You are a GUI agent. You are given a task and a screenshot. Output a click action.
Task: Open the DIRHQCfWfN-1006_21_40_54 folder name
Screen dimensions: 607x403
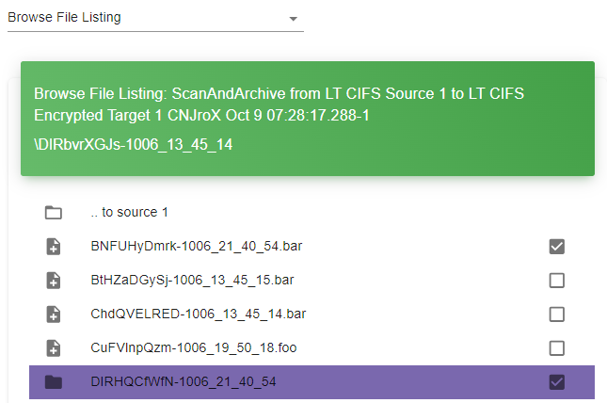pyautogui.click(x=184, y=381)
